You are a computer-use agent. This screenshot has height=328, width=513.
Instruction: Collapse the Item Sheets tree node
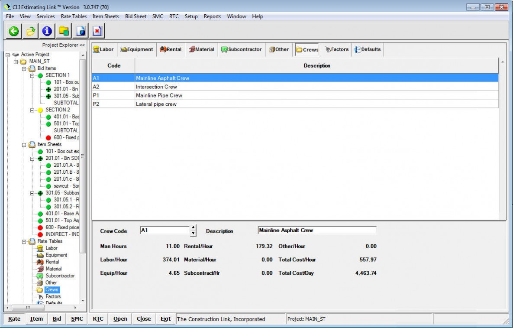(x=24, y=145)
